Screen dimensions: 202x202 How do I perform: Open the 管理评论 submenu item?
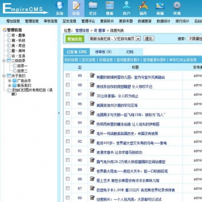pyautogui.click(x=88, y=21)
